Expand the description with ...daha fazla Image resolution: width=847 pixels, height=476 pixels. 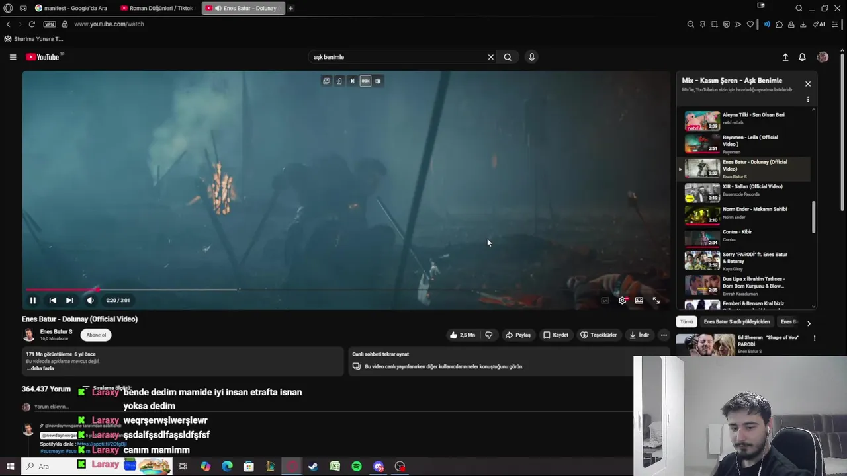click(x=40, y=368)
